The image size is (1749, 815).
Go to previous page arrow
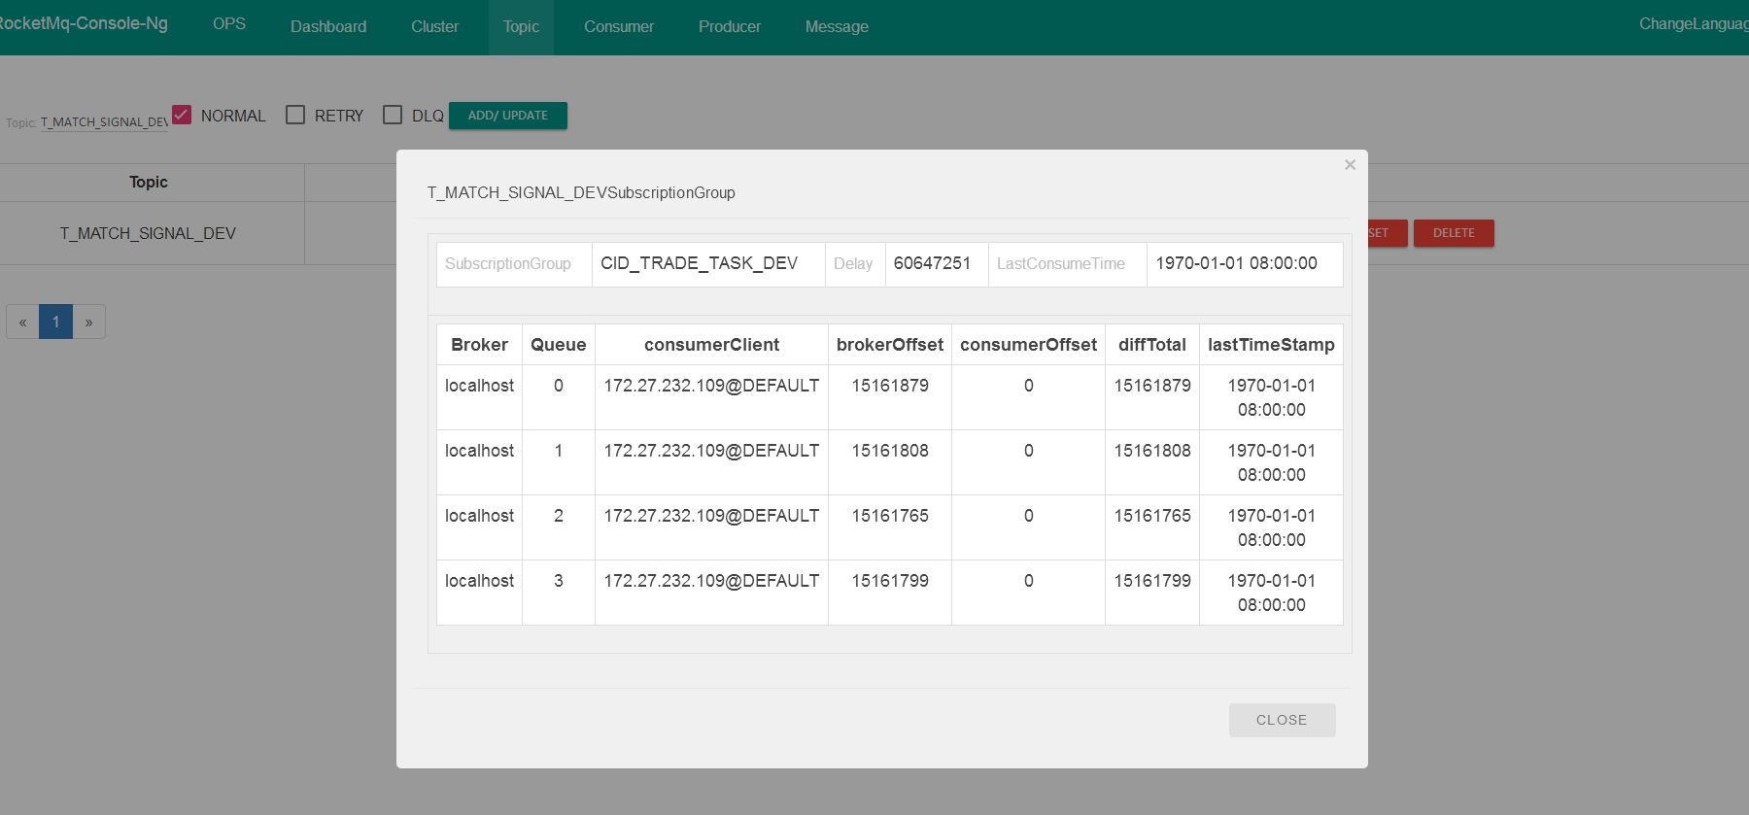point(22,322)
